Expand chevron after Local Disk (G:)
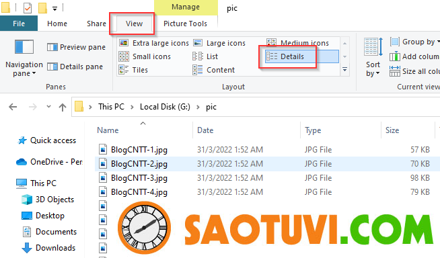The height and width of the screenshot is (258, 440). 198,107
